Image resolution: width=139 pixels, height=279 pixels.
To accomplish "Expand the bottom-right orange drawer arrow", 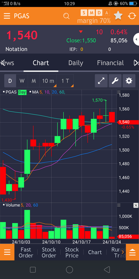I will [132, 252].
